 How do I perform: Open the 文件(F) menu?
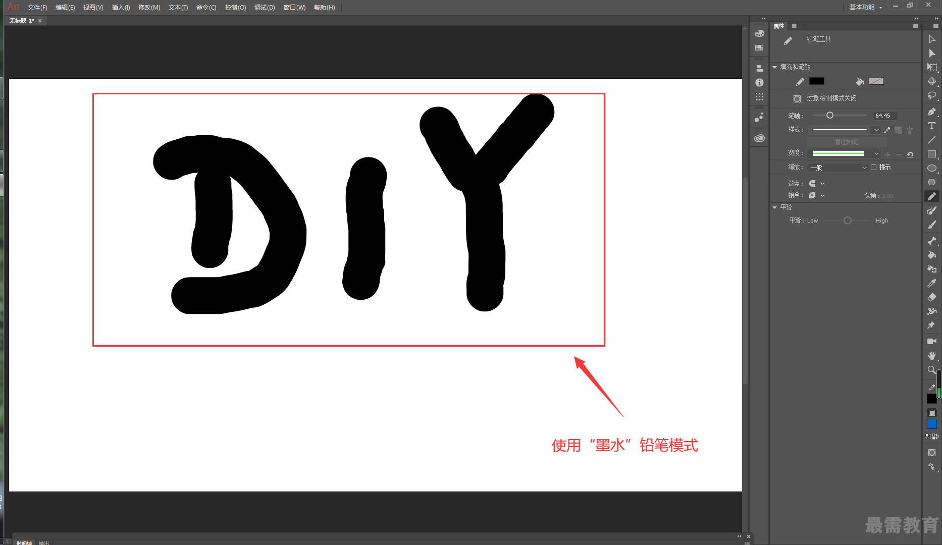(x=37, y=8)
